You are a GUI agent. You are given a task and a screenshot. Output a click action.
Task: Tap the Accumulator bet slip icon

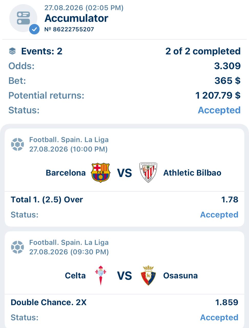(x=23, y=18)
